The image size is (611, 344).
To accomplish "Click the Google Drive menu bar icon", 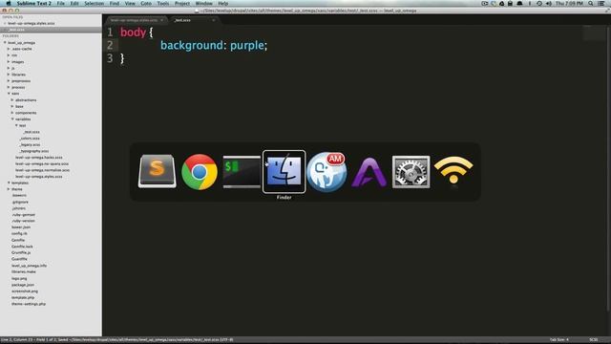I will (502, 3).
